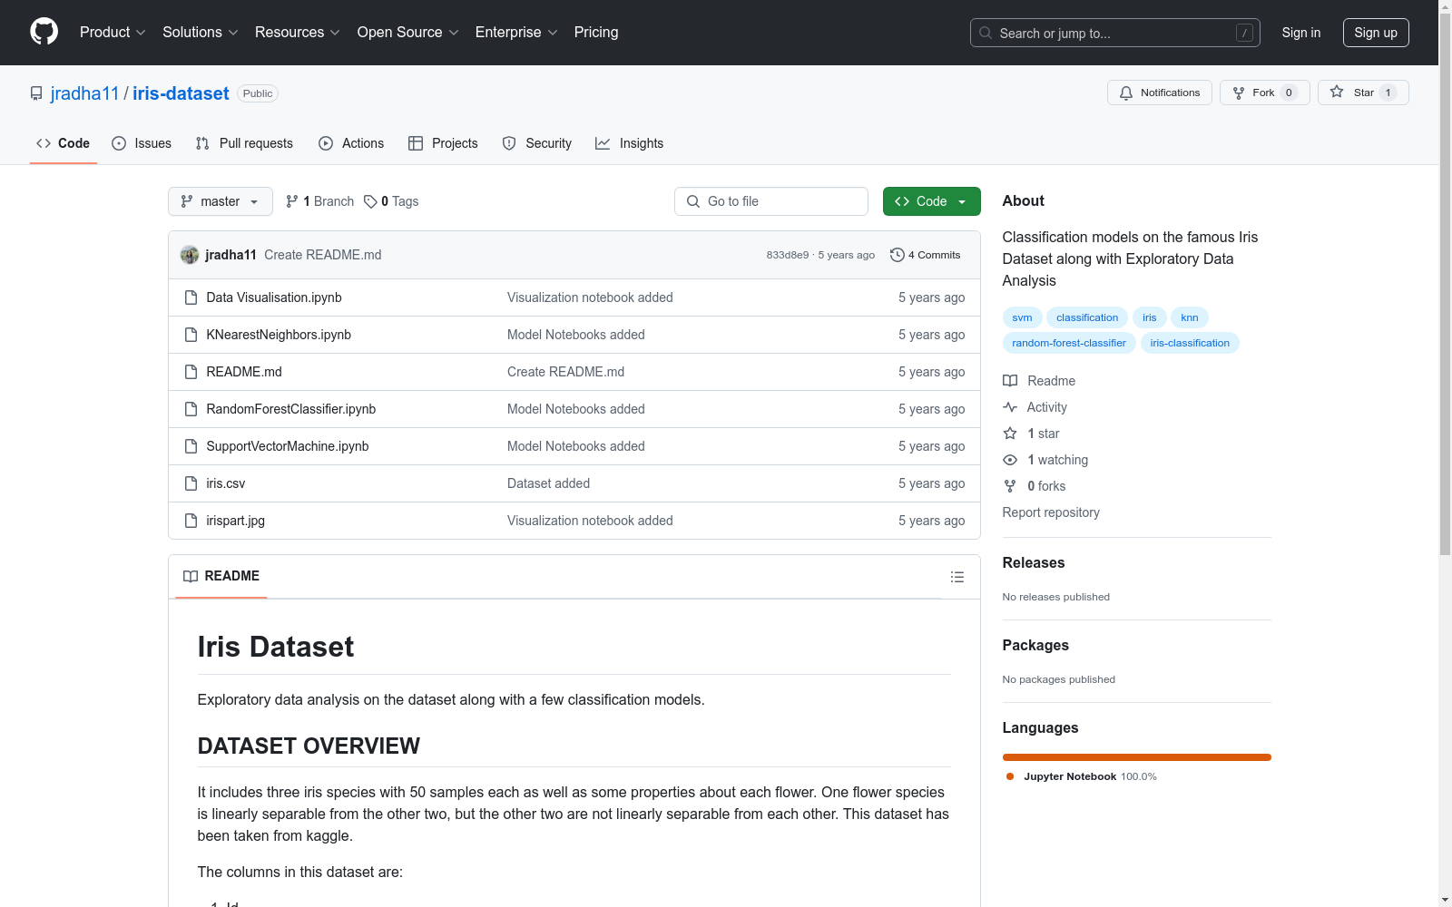Click the file icon beside irispart.jpg
Viewport: 1452px width, 907px height.
191,521
